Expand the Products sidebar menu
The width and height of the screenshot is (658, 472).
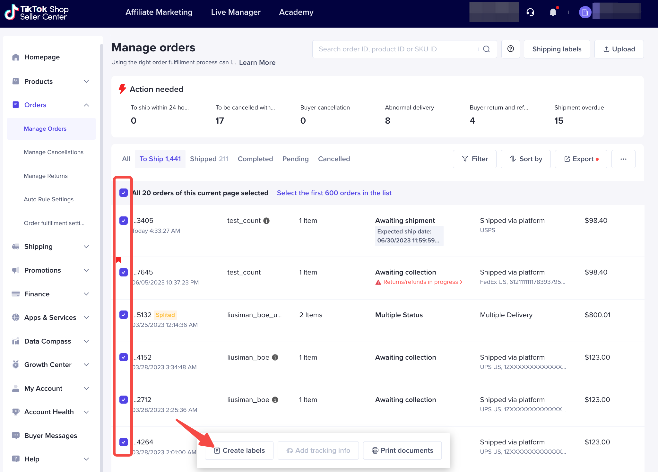[86, 81]
